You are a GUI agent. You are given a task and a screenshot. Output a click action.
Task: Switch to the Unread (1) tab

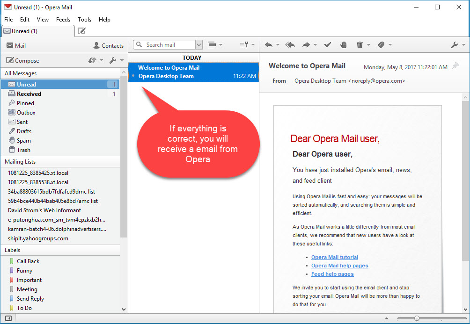pos(38,31)
